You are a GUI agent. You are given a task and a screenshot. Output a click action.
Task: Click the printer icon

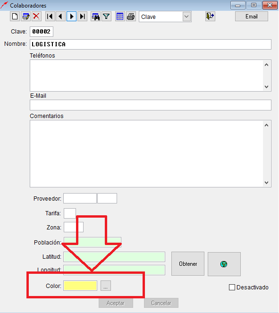click(131, 17)
